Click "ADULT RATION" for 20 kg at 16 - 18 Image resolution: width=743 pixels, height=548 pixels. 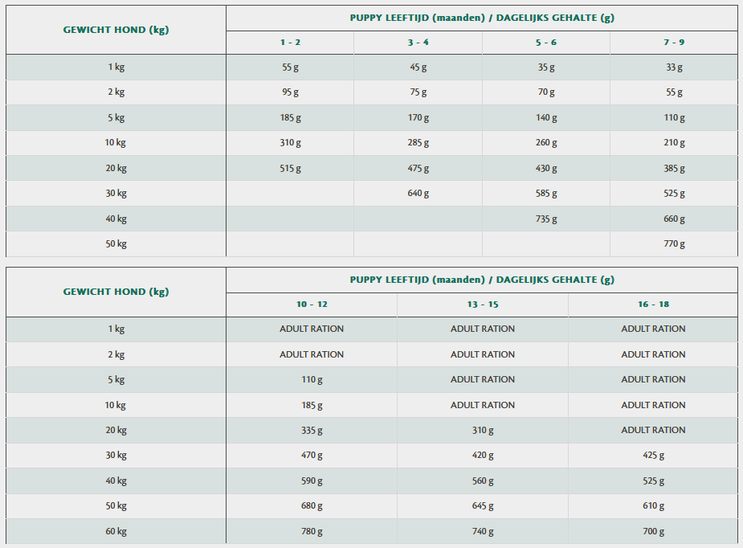pos(653,431)
